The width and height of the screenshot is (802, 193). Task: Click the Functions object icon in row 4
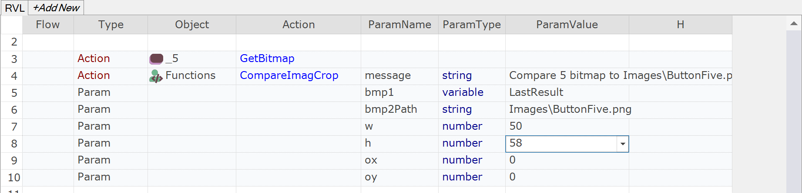pos(156,76)
